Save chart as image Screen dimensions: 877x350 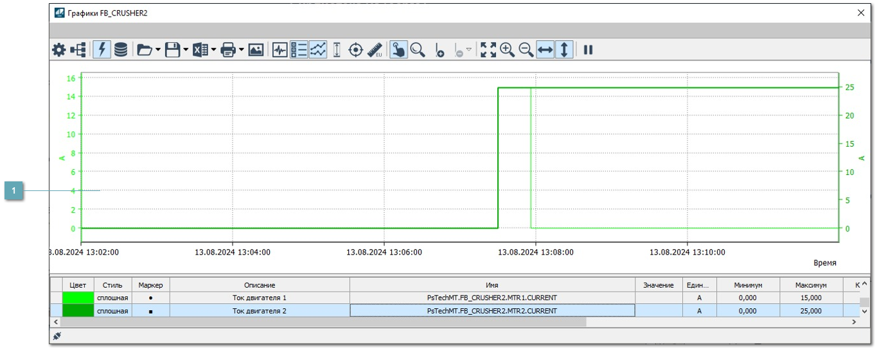coord(256,50)
